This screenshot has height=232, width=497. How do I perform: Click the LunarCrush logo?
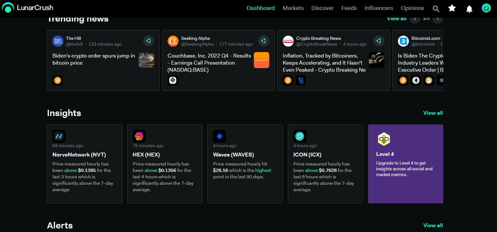[28, 8]
